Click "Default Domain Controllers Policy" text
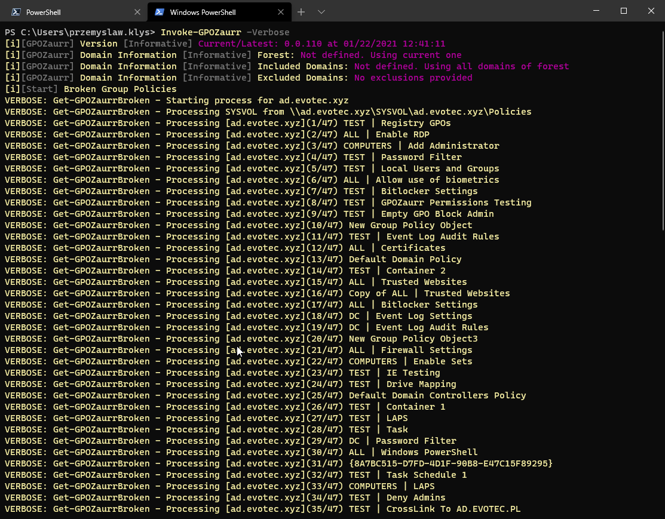This screenshot has width=665, height=519. coord(437,395)
